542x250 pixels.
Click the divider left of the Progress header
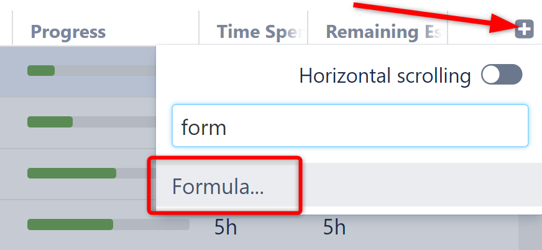[14, 28]
